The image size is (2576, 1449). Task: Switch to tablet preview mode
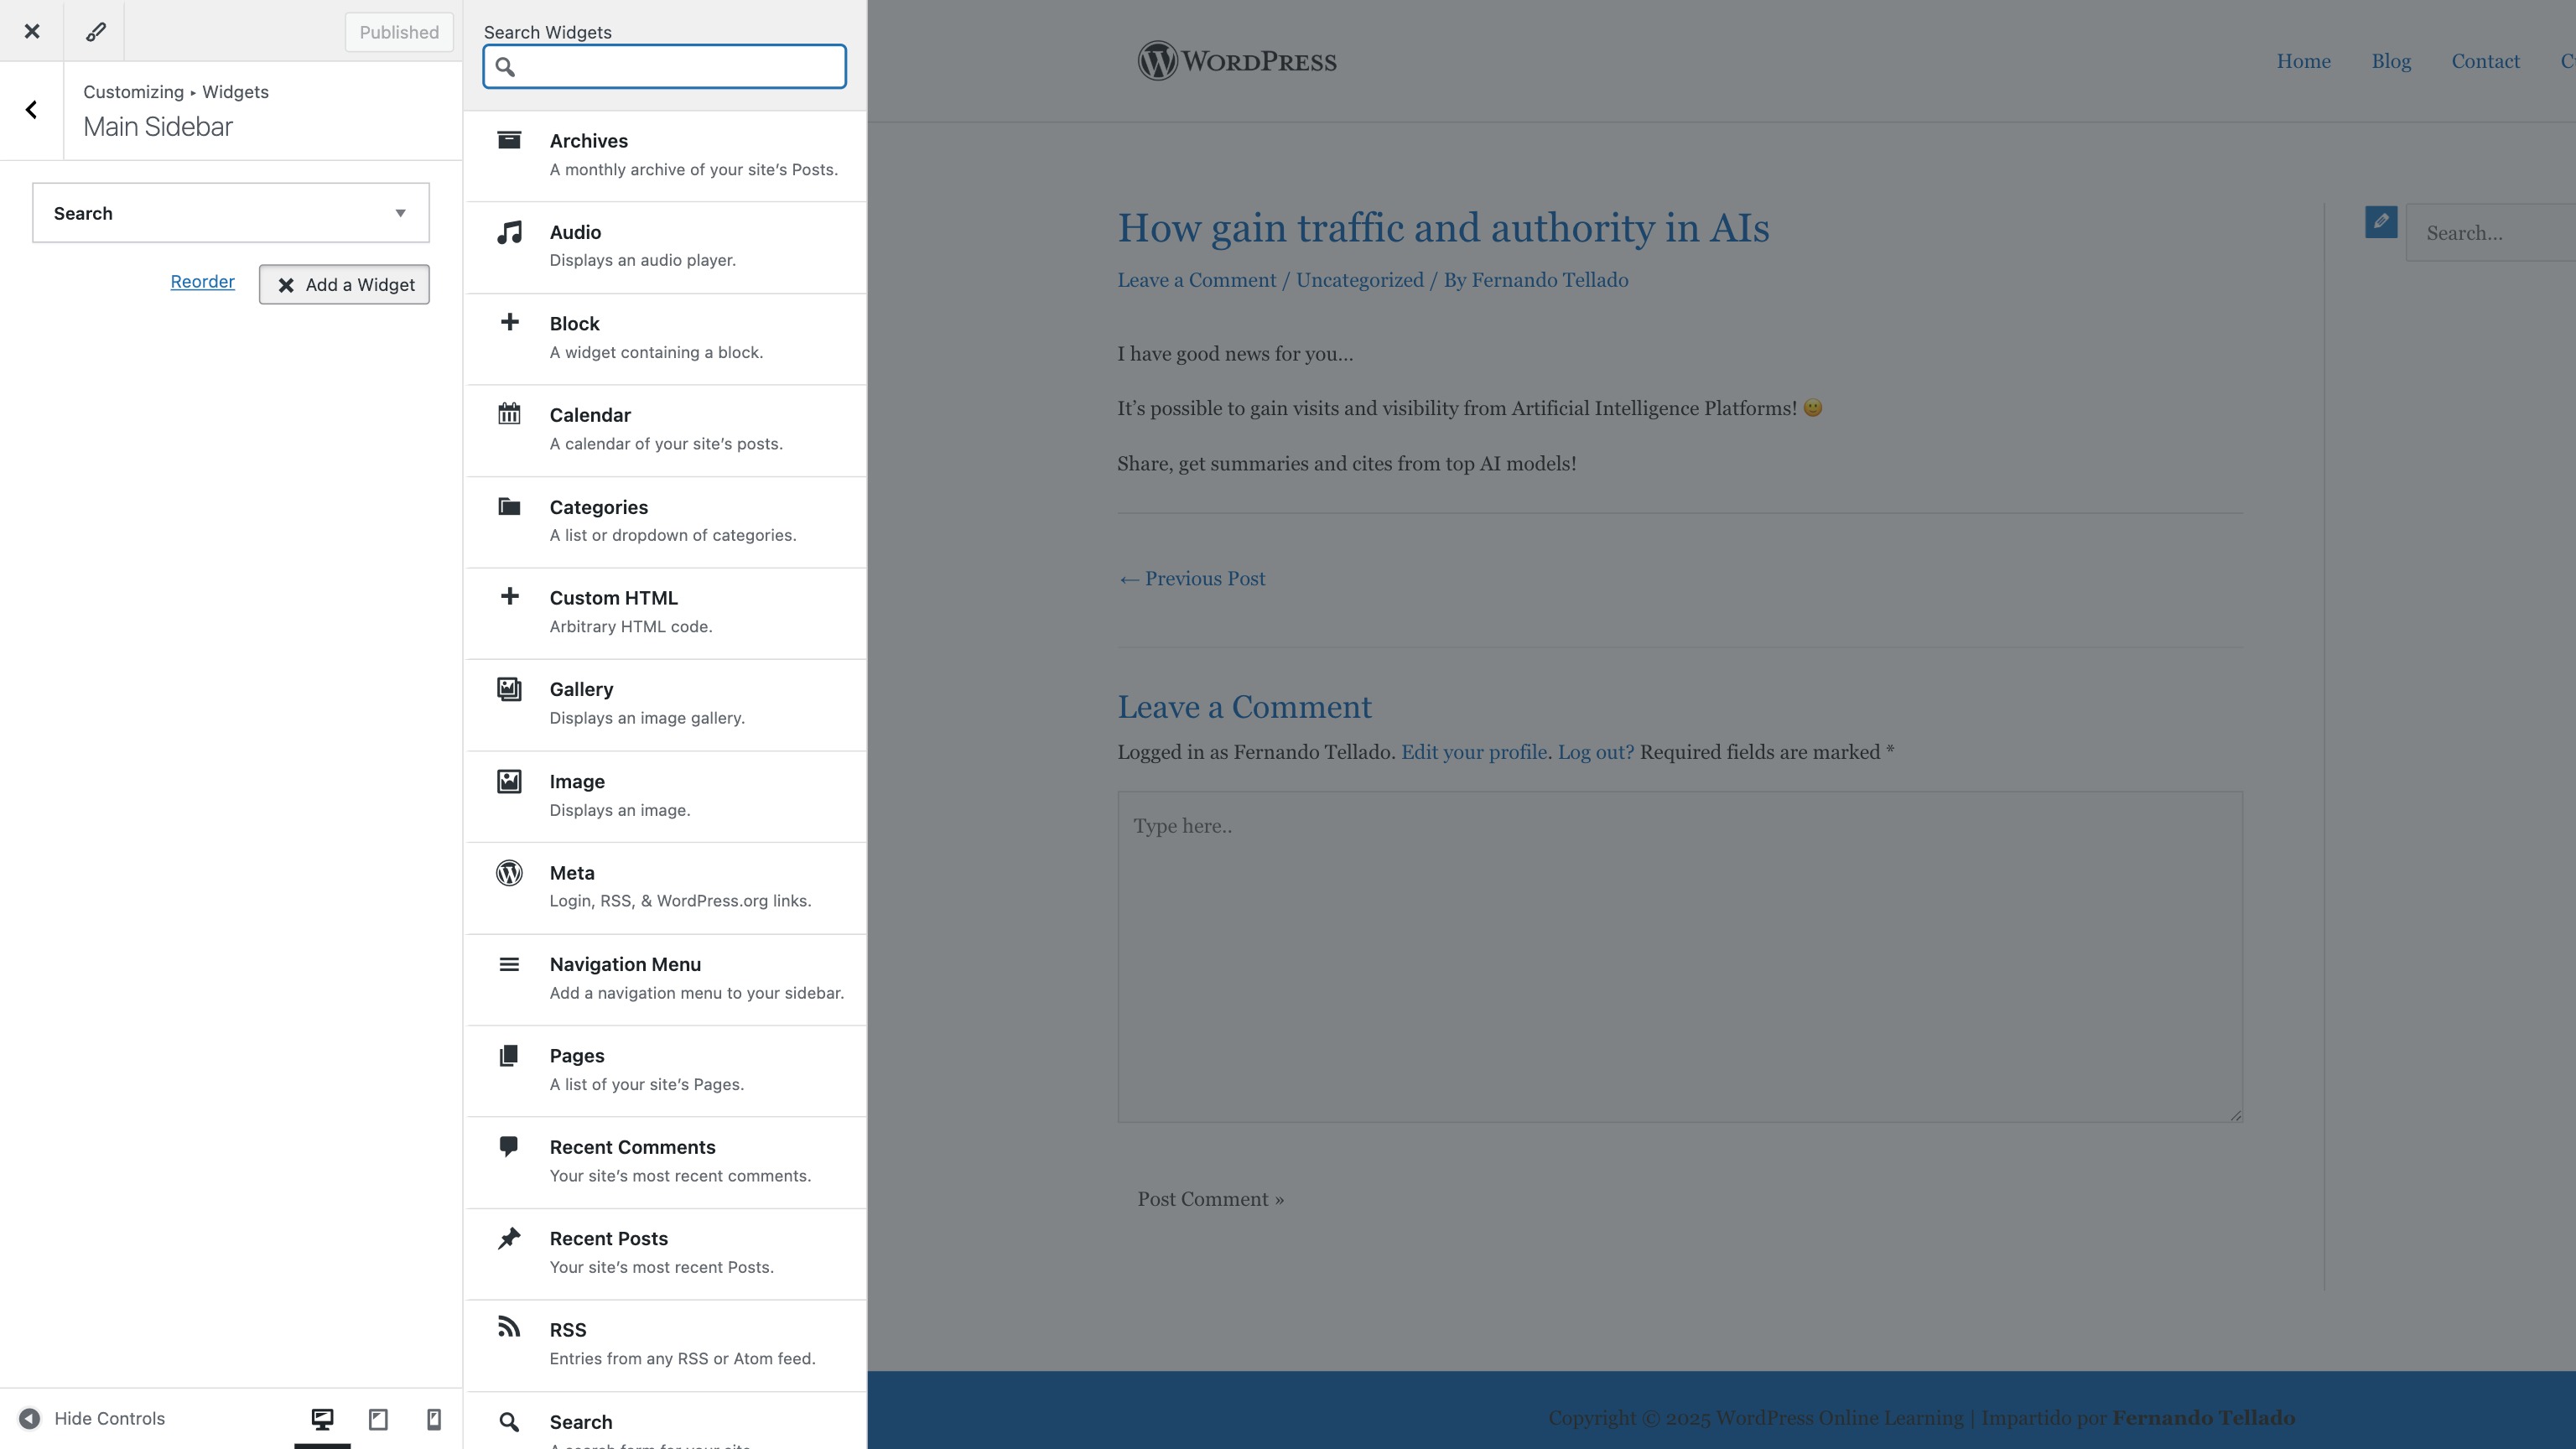(x=378, y=1418)
